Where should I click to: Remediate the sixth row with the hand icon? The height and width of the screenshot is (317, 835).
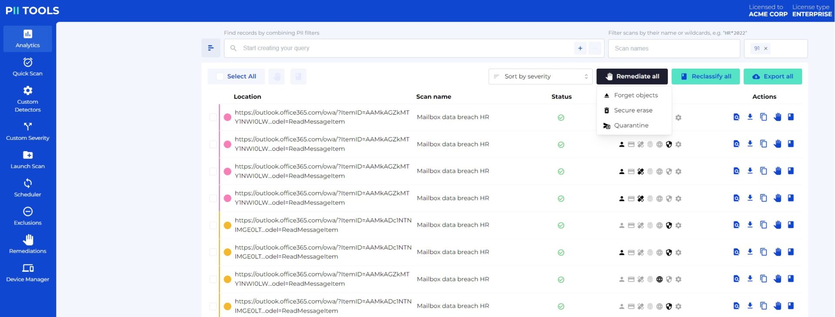tap(778, 252)
